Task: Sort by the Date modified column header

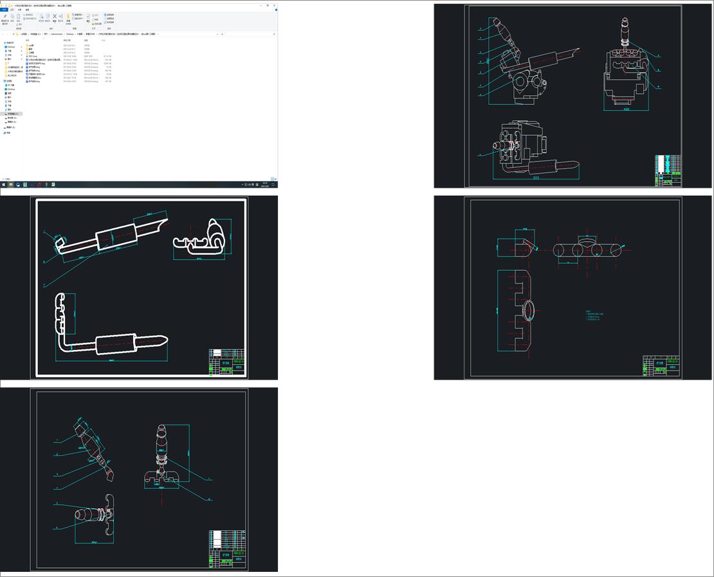Action: [67, 41]
